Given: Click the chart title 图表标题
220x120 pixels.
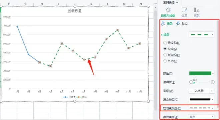Looking at the screenshot, I should click(x=75, y=11).
